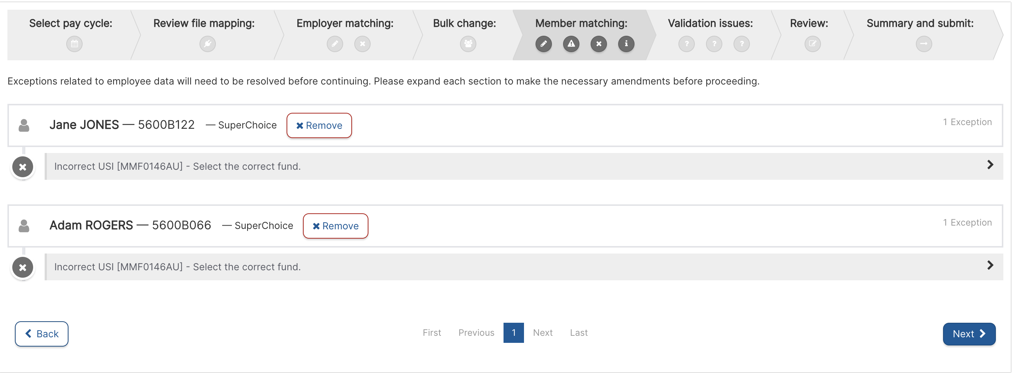Select page 1 in pagination
This screenshot has height=373, width=1013.
(x=513, y=332)
